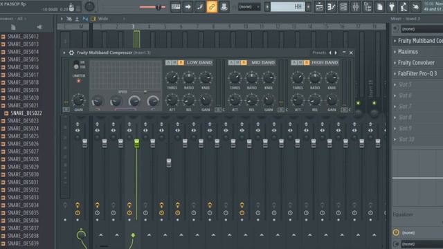Open the Channel rack view icon
This screenshot has width=443, height=249.
pyautogui.click(x=343, y=7)
